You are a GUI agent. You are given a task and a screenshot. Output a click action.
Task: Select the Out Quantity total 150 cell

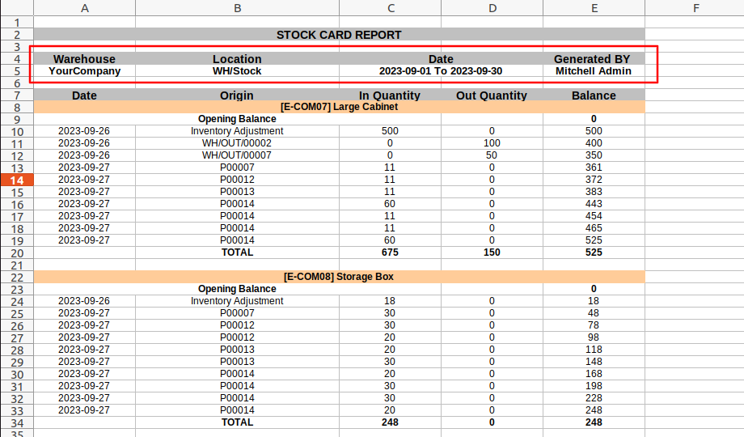492,252
